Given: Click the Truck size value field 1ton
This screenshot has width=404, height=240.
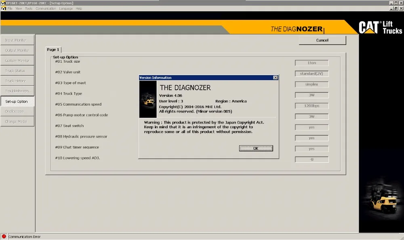Looking at the screenshot, I should pos(311,63).
